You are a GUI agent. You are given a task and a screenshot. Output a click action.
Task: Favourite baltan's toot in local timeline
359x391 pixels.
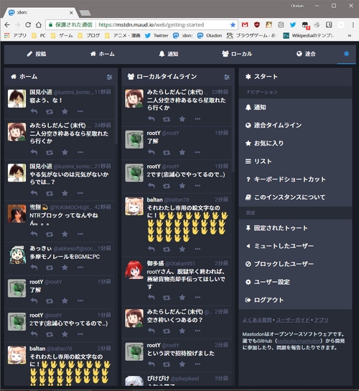[182, 249]
